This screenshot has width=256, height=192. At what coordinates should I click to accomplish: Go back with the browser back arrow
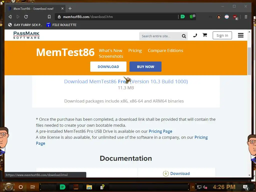pos(10,17)
